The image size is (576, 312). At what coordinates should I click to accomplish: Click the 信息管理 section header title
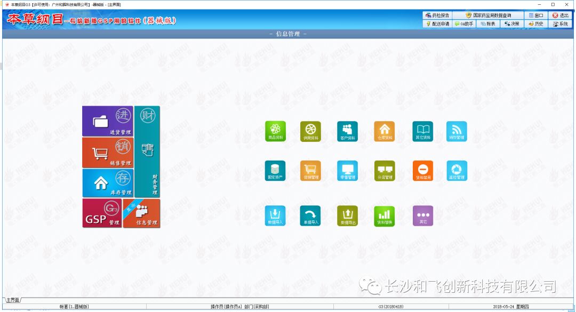pos(288,34)
